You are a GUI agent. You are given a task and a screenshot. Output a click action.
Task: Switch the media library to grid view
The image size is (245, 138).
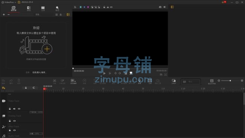(57, 15)
